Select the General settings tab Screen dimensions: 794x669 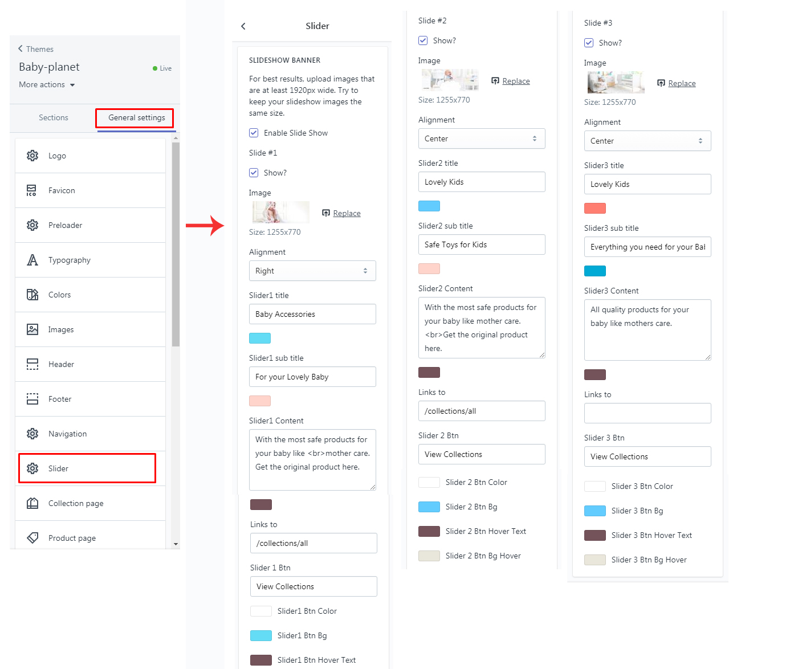coord(137,117)
